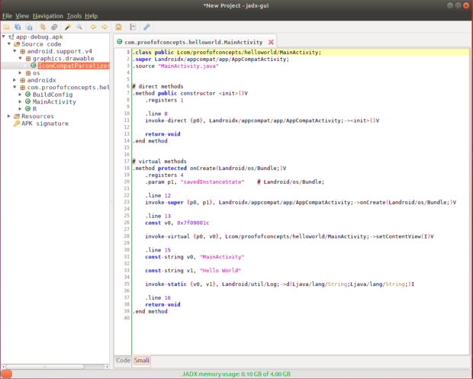Switch to the Code tab below editor
The width and height of the screenshot is (473, 379).
pos(122,360)
